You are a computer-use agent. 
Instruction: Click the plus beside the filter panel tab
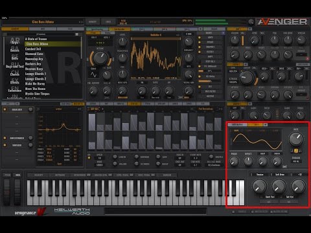pyautogui.click(x=246, y=64)
